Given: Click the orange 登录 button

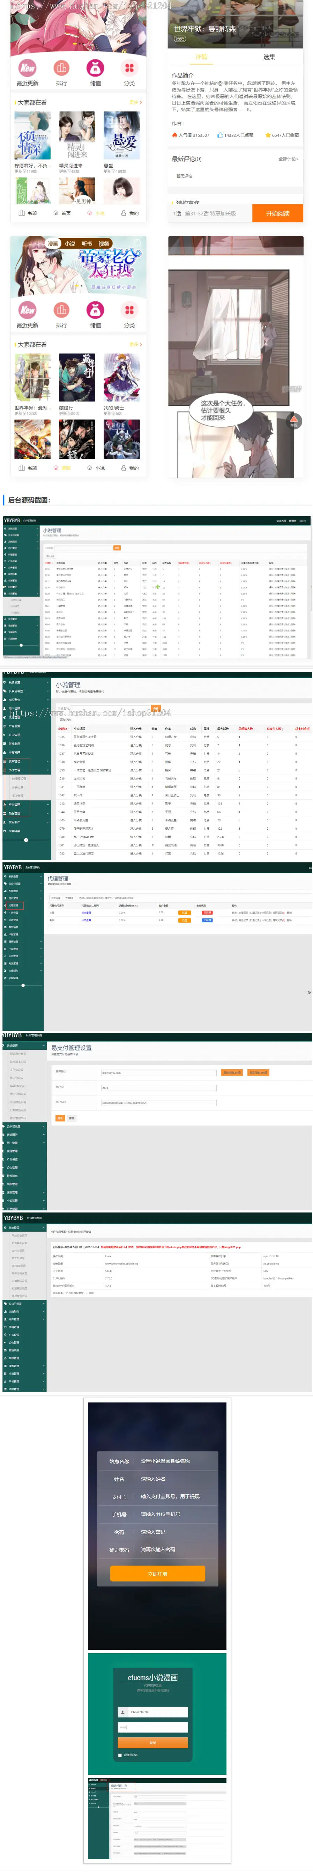Looking at the screenshot, I should pos(153,1743).
